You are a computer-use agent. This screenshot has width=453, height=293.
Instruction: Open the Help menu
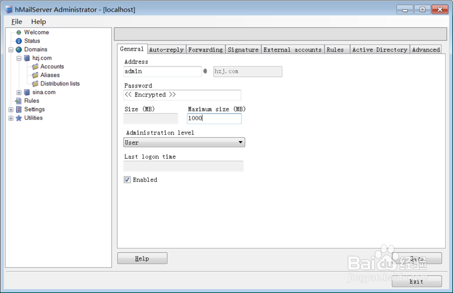point(39,22)
